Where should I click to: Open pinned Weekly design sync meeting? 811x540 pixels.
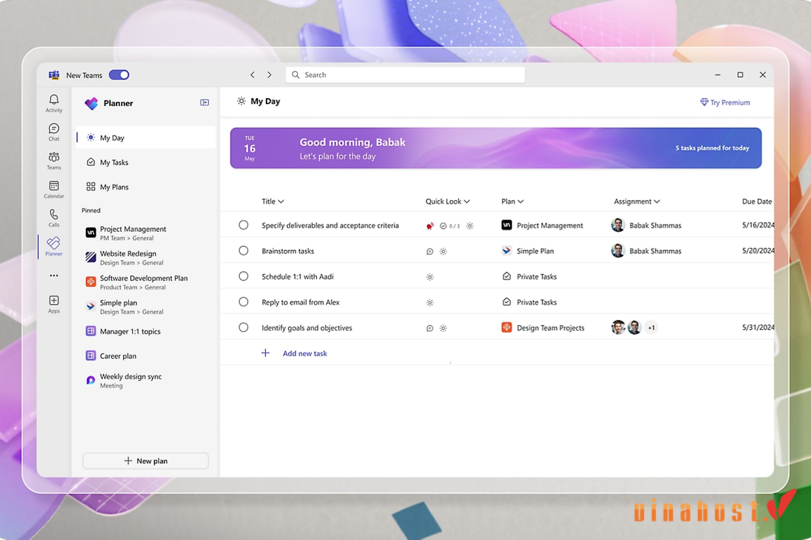tap(146, 381)
